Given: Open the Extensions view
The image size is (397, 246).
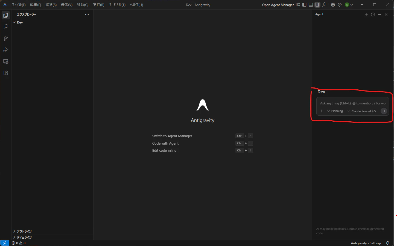Looking at the screenshot, I should pos(6,73).
